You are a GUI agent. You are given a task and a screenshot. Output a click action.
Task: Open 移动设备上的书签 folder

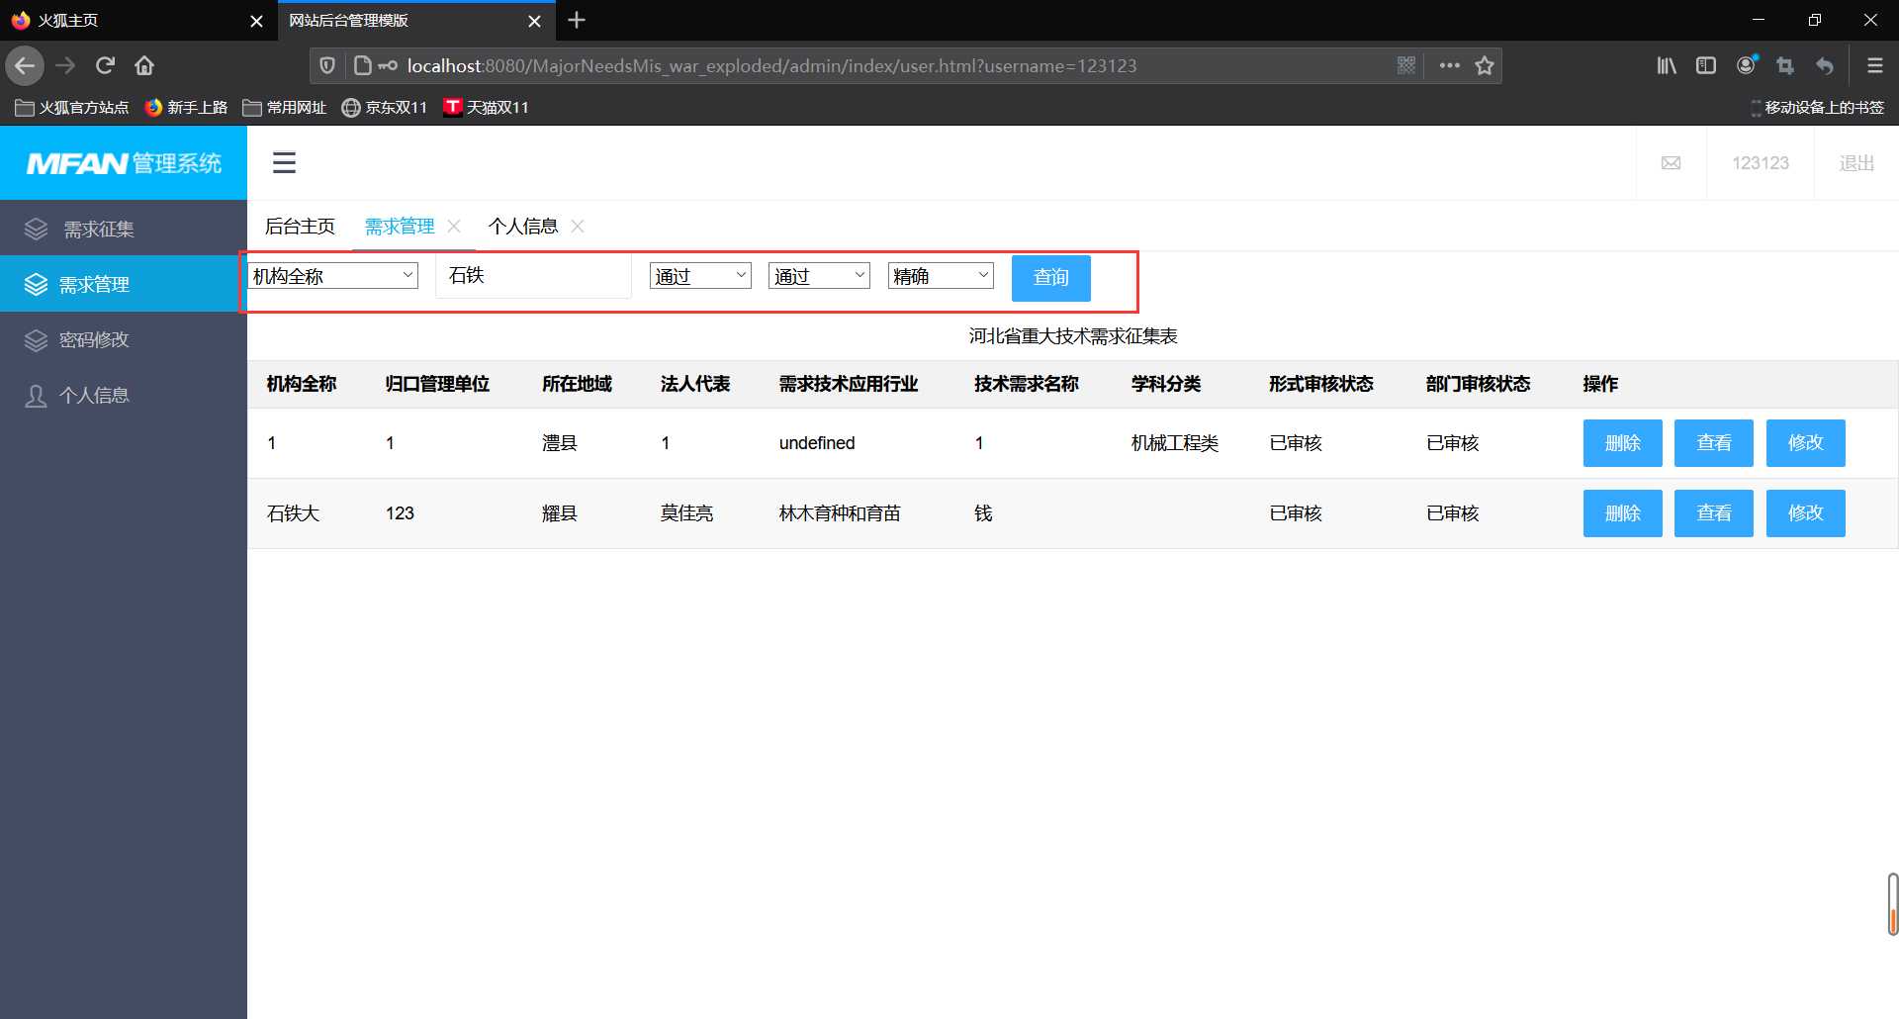click(1817, 107)
